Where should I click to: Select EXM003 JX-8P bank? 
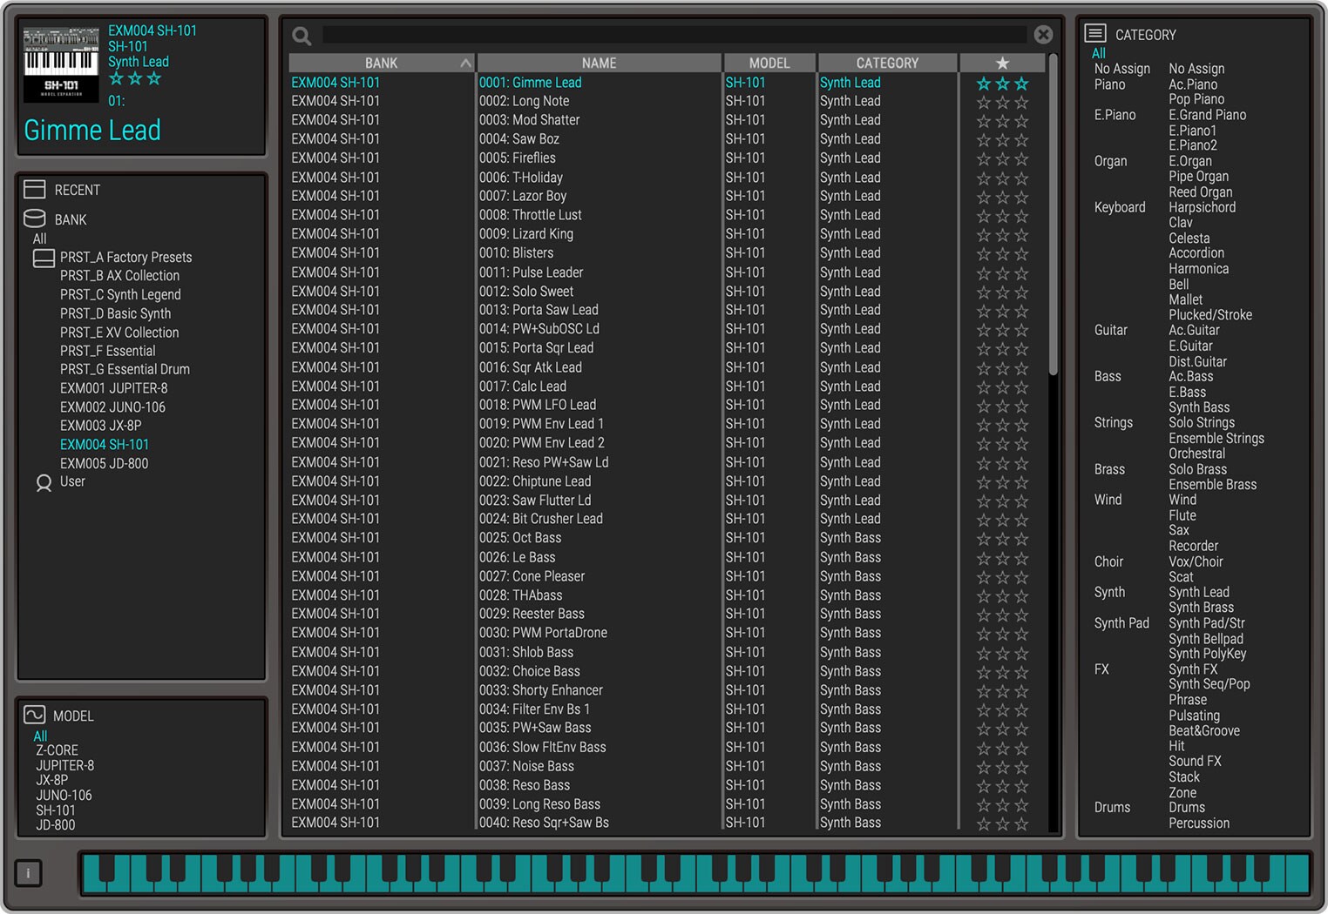click(x=100, y=425)
